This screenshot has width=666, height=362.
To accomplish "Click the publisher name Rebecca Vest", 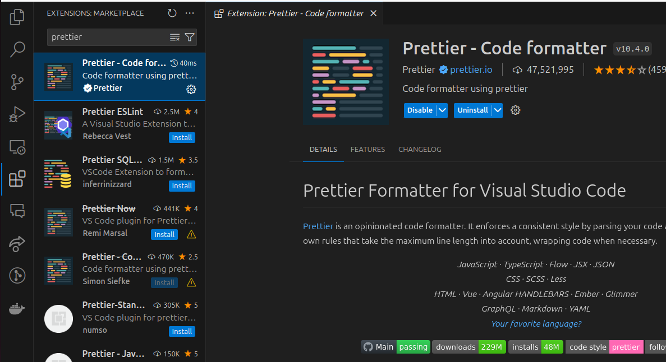I will coord(107,136).
